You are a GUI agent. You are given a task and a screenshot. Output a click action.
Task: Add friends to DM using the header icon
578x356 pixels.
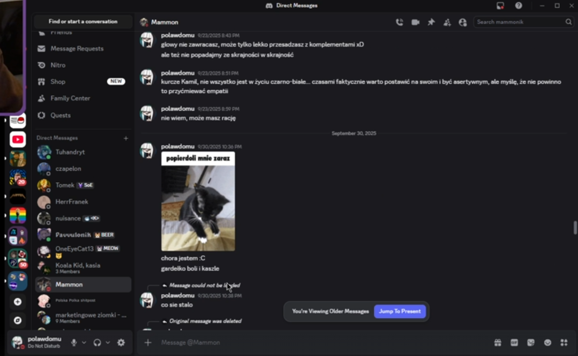(447, 22)
